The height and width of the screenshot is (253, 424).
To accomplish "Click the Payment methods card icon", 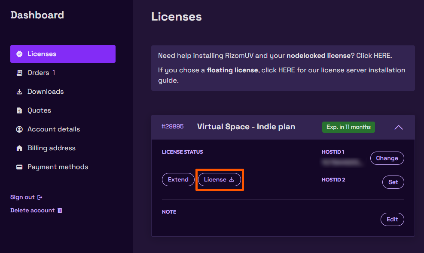I will [x=19, y=167].
